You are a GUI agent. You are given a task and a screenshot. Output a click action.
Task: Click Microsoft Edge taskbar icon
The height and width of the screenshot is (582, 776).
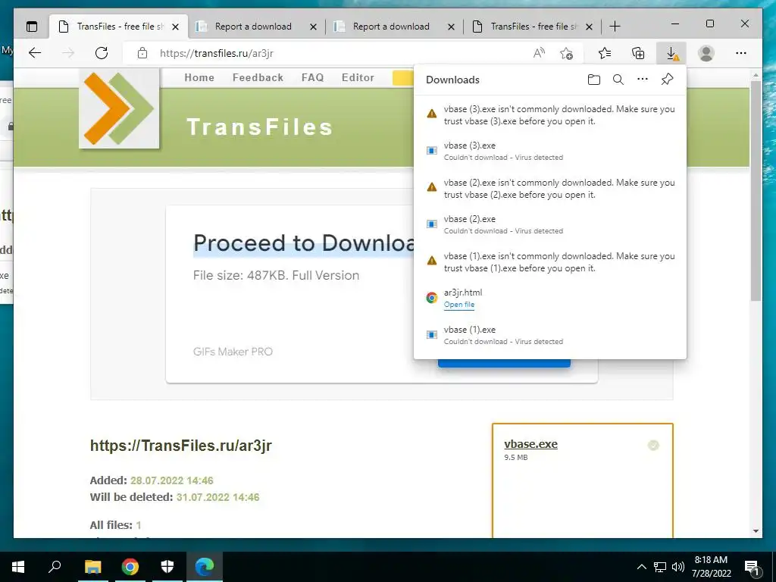point(205,567)
